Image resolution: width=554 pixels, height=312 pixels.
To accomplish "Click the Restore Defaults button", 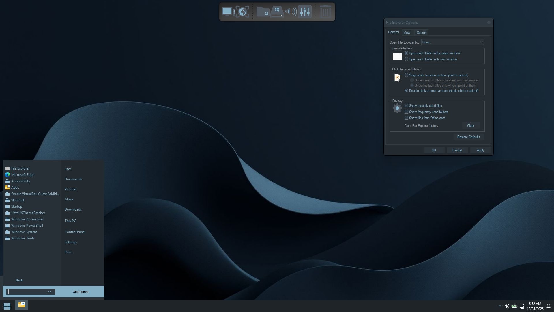I will (x=468, y=137).
